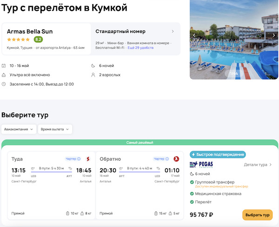Click the charter info icon under Обратно

pos(167,159)
